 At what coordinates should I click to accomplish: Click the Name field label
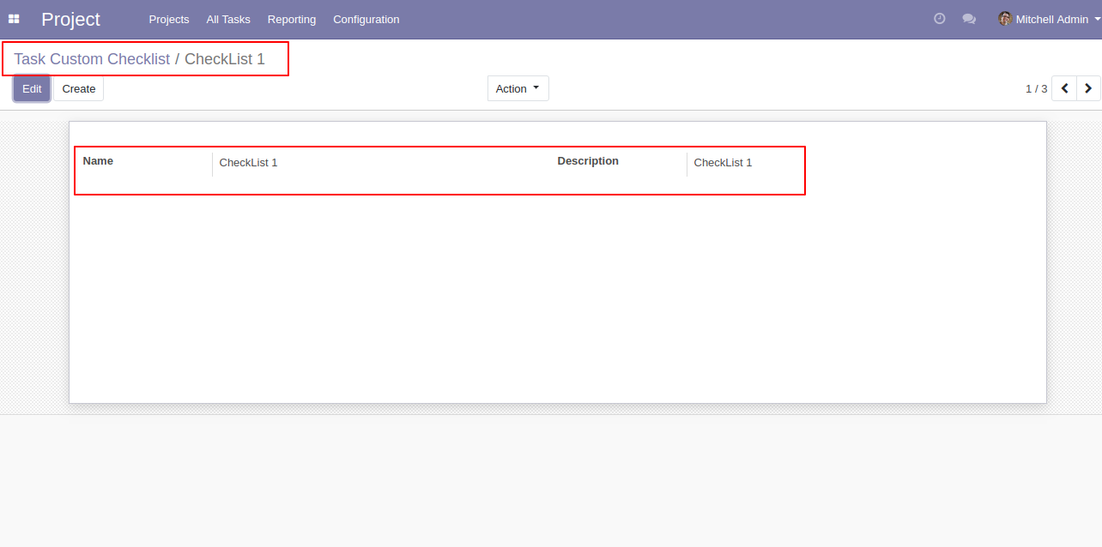tap(98, 160)
